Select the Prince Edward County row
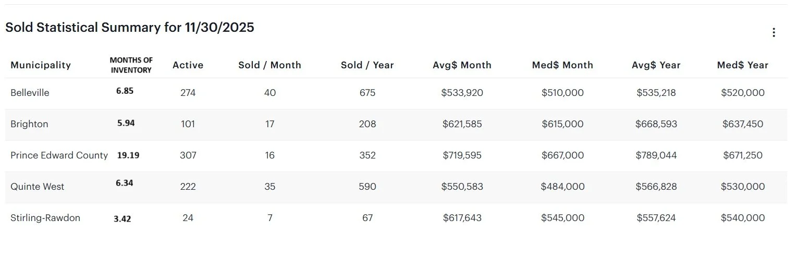 click(x=396, y=156)
